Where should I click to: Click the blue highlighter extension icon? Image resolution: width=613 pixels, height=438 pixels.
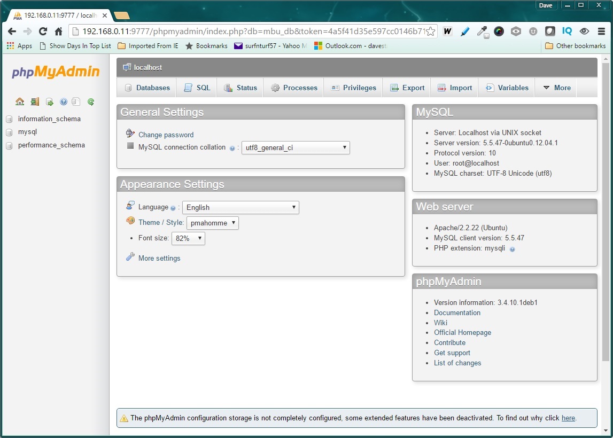(465, 32)
